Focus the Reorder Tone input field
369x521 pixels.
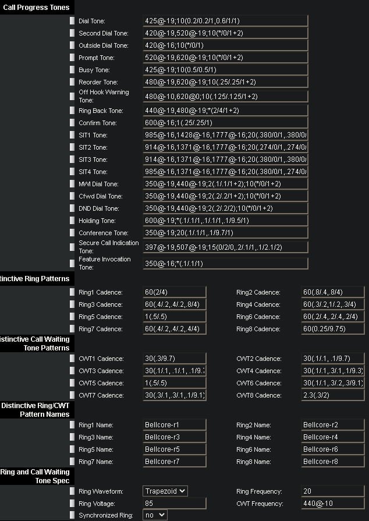click(225, 82)
